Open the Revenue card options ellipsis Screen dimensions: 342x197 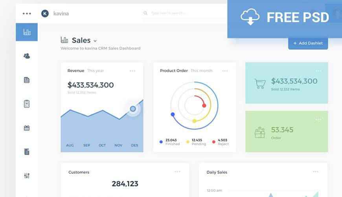[x=132, y=71]
